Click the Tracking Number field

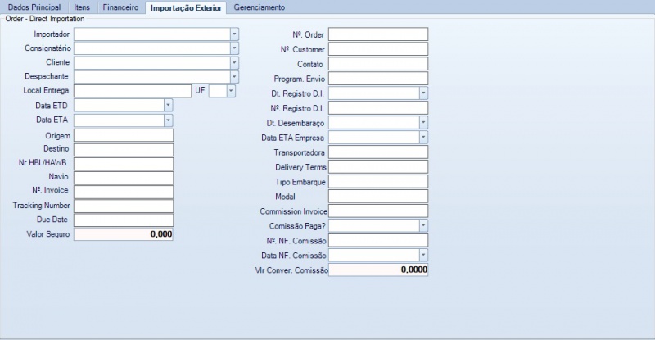[123, 205]
